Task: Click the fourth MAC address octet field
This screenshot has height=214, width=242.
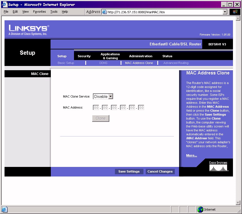Action: pyautogui.click(x=123, y=107)
